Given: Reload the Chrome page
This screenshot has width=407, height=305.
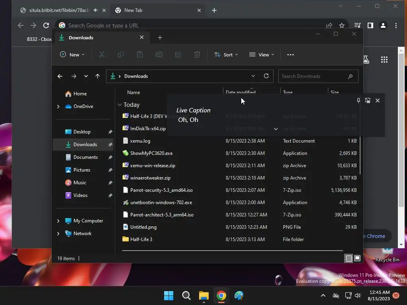Looking at the screenshot, I should [46, 25].
